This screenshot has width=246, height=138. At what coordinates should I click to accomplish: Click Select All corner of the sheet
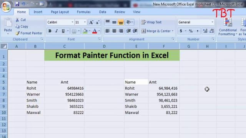click(4, 46)
